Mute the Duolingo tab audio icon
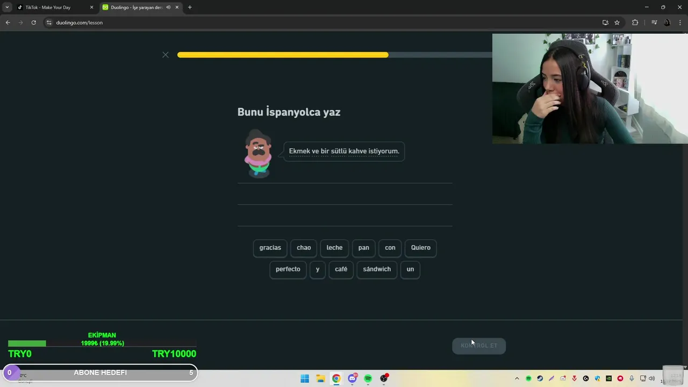This screenshot has height=387, width=688. coord(168,8)
